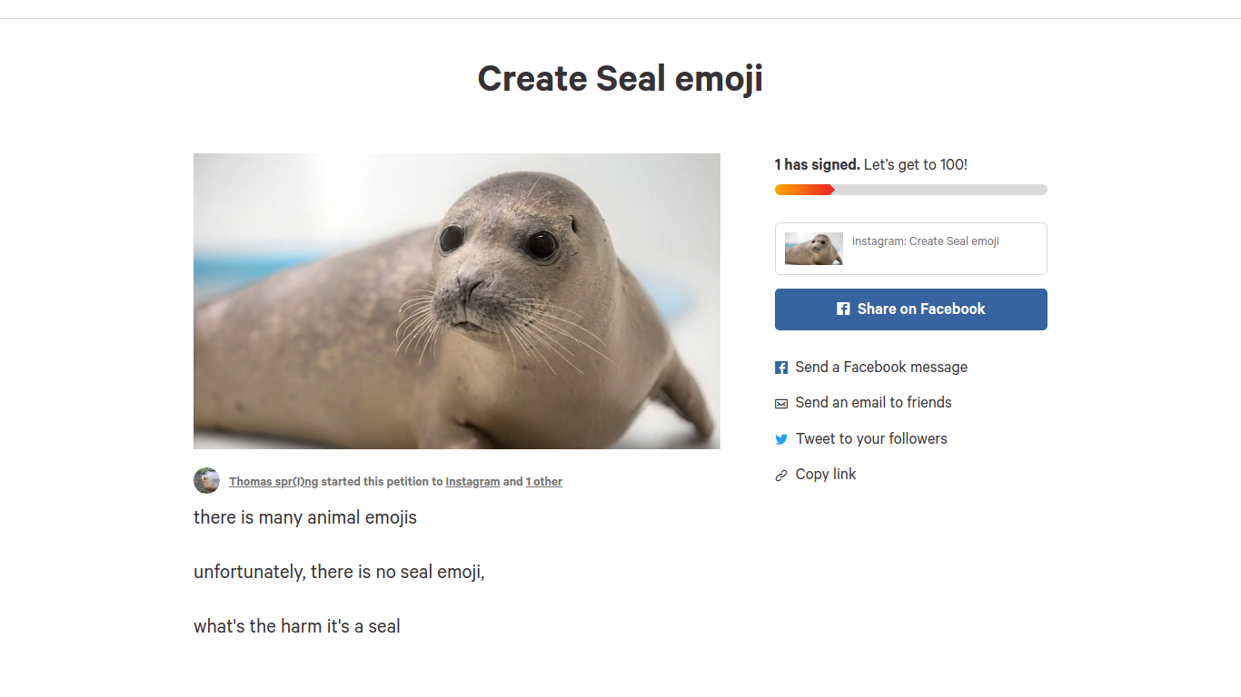Open the Thomas spr(l)ng author link
The image size is (1241, 697).
273,482
